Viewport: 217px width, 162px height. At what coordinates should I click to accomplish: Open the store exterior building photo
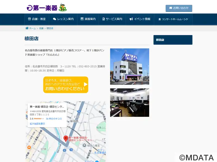(x=130, y=66)
